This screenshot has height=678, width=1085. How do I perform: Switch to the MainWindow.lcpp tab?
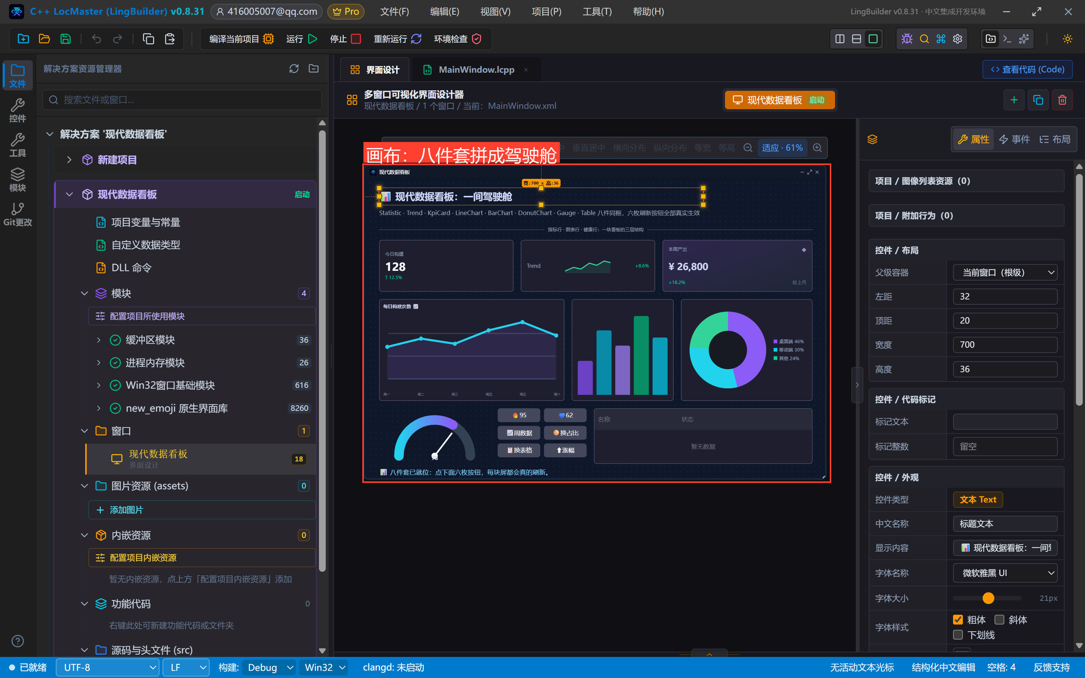476,70
